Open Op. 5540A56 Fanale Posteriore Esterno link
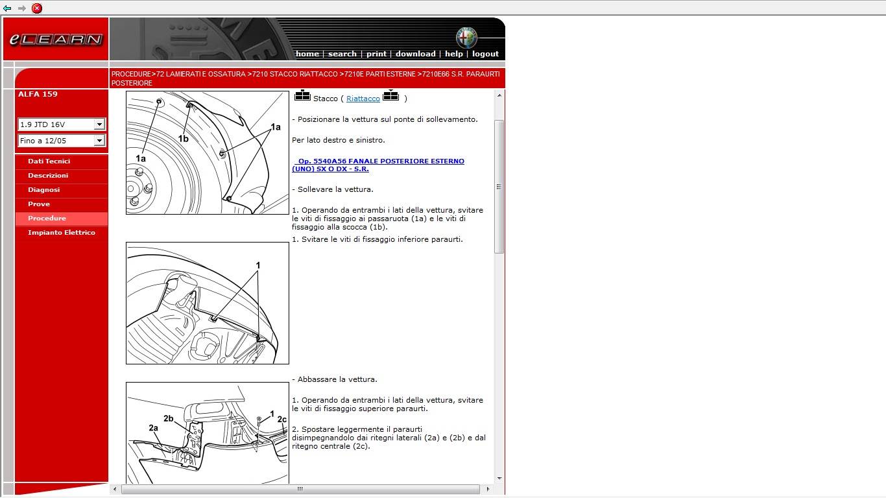Viewport: 886px width, 498px height. point(378,165)
